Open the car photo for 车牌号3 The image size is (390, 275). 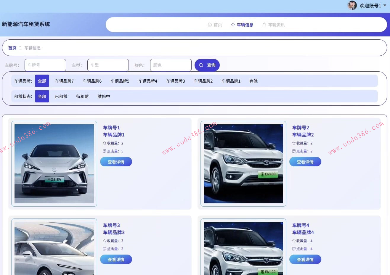[54, 248]
